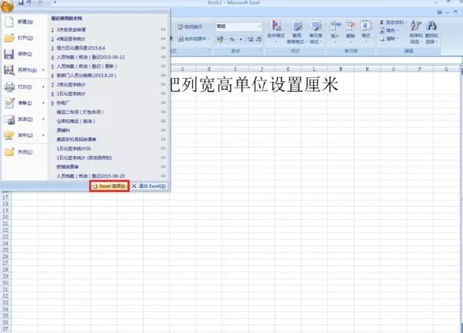Click the 合并后居中 (Merge & Center) button
Viewport: 463px width, 333px height.
pyautogui.click(x=191, y=39)
